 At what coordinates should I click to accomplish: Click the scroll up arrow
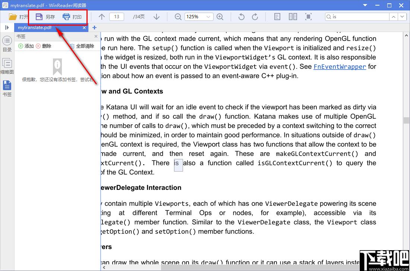[406, 35]
